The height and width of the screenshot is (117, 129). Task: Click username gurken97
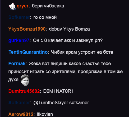click(x=19, y=40)
